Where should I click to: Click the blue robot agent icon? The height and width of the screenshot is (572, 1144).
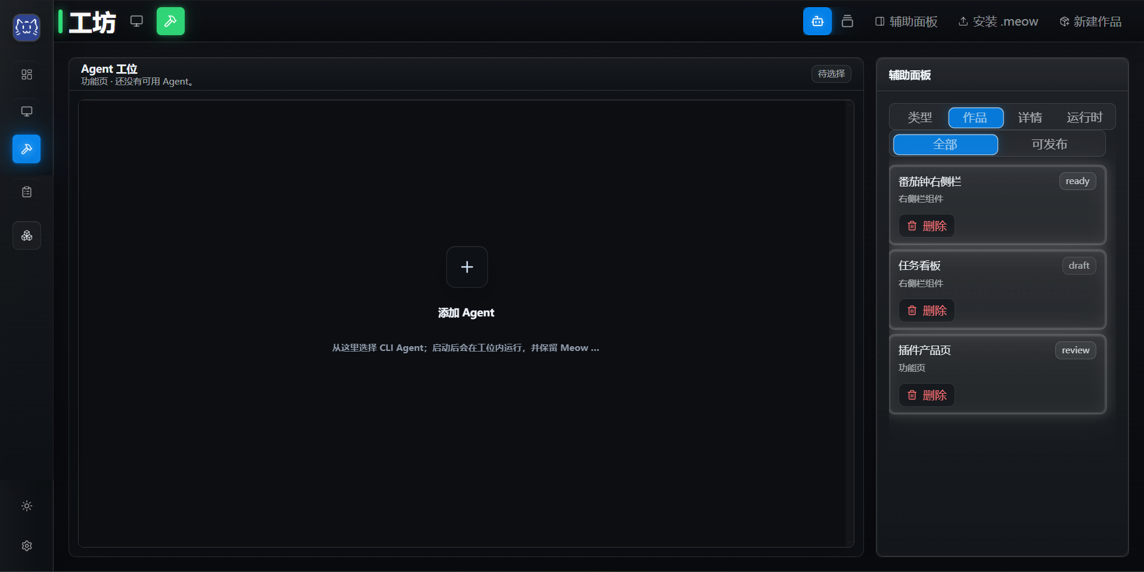(x=817, y=21)
